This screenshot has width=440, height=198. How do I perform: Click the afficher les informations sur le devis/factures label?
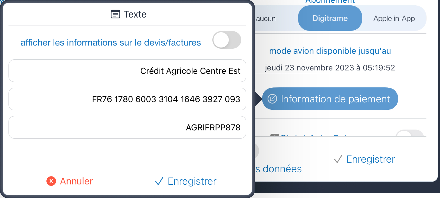[111, 42]
